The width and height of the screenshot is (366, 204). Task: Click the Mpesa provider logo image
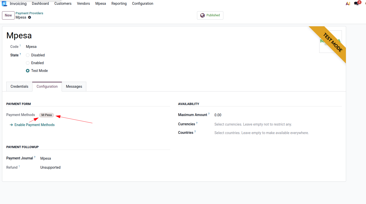[330, 42]
